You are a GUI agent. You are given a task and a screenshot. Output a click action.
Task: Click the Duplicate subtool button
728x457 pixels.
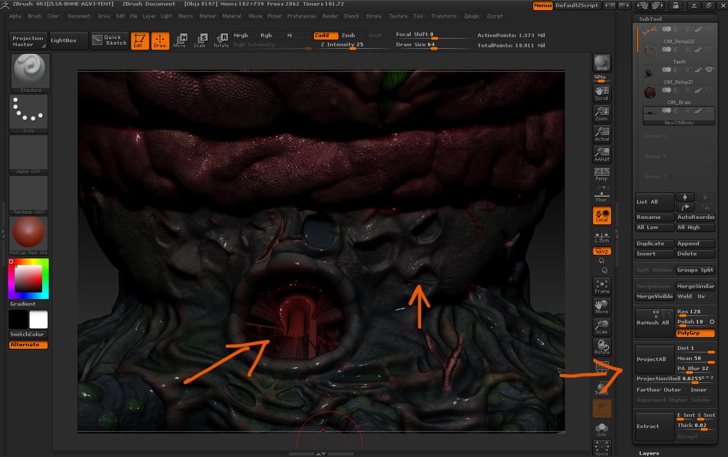pyautogui.click(x=654, y=243)
